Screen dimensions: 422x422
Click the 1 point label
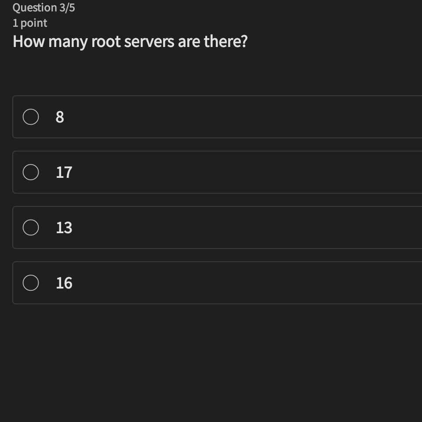click(29, 22)
